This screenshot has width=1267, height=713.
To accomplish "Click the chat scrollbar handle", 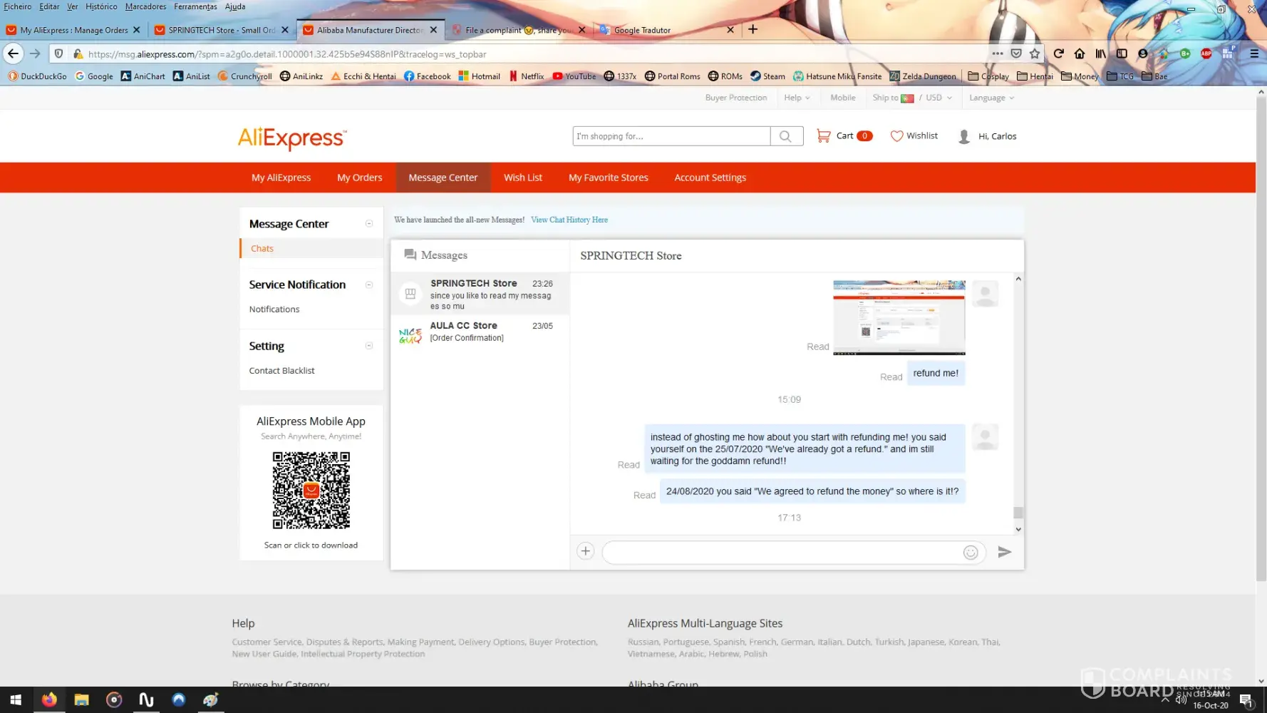I will point(1018,513).
